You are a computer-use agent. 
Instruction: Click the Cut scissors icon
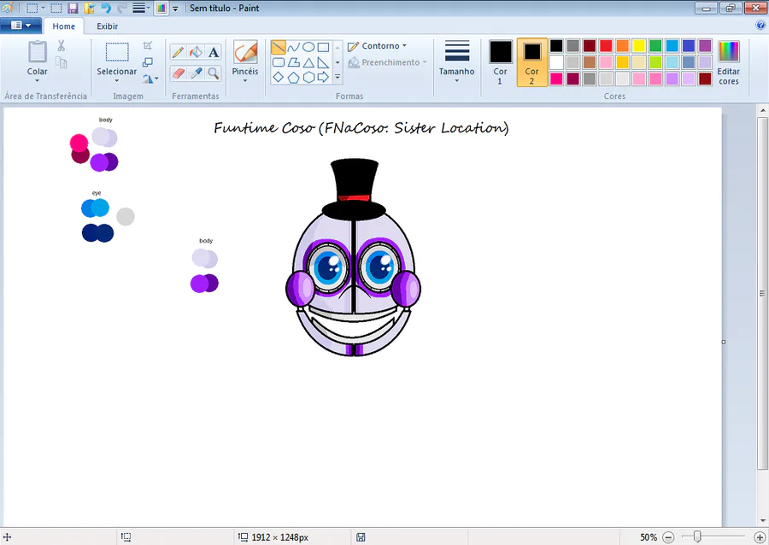point(61,45)
